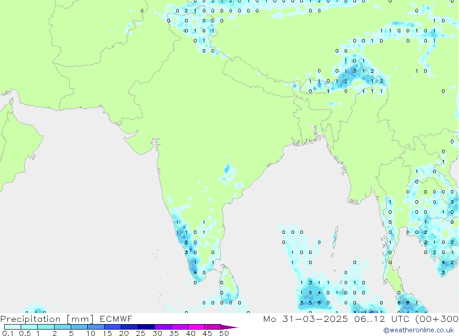Select the legend swatch between 0.5 and 1
The image size is (459, 336).
[29, 327]
